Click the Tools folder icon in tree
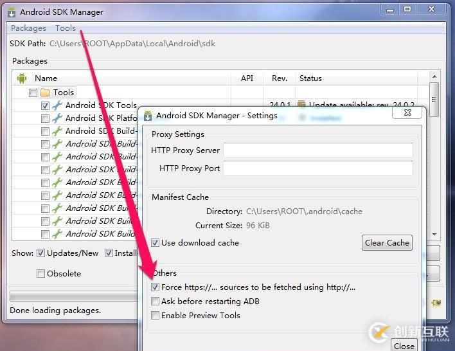 pos(45,93)
